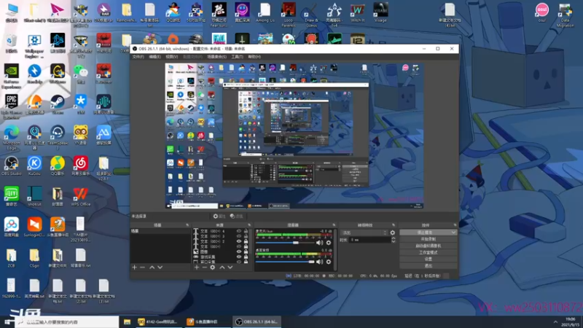Open source properties gear in Sources toolbar
583x328 pixels.
coord(213,268)
